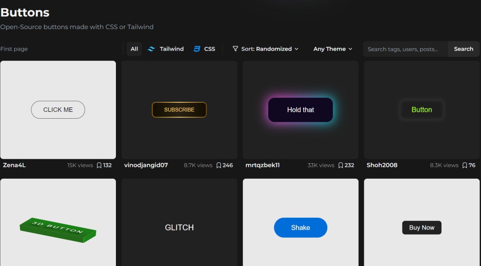This screenshot has width=481, height=266.
Task: Click the black Buy Now button
Action: pyautogui.click(x=422, y=228)
